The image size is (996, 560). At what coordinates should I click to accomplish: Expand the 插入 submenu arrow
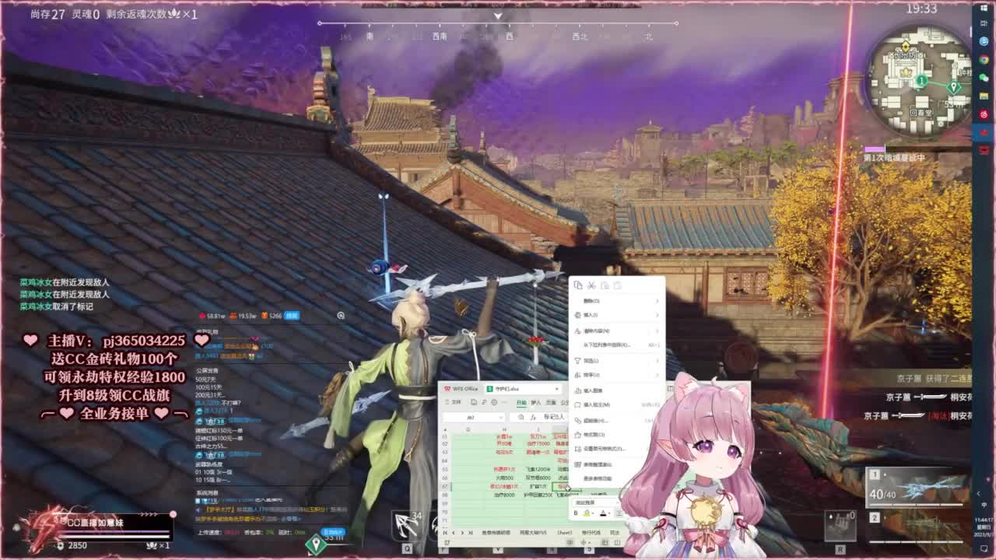tap(658, 315)
